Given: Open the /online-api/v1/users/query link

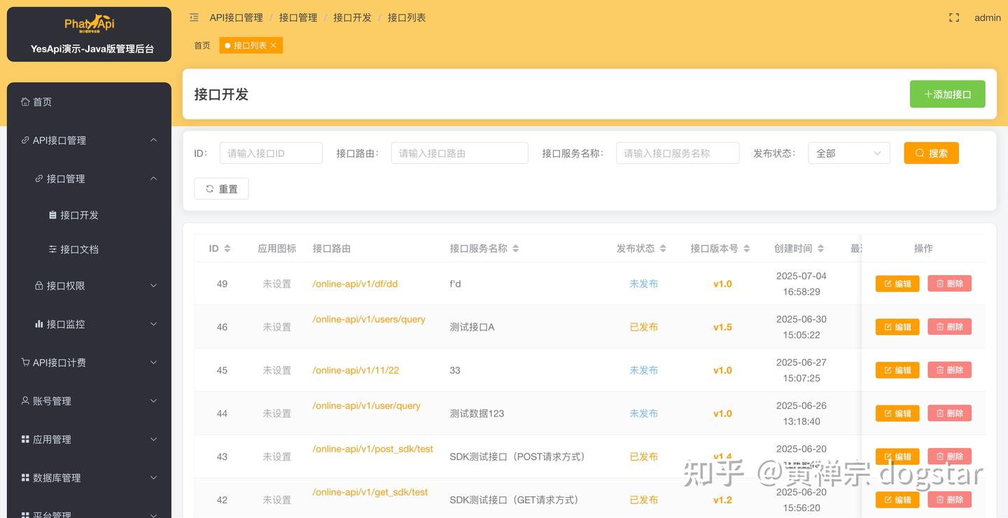Looking at the screenshot, I should click(x=368, y=318).
